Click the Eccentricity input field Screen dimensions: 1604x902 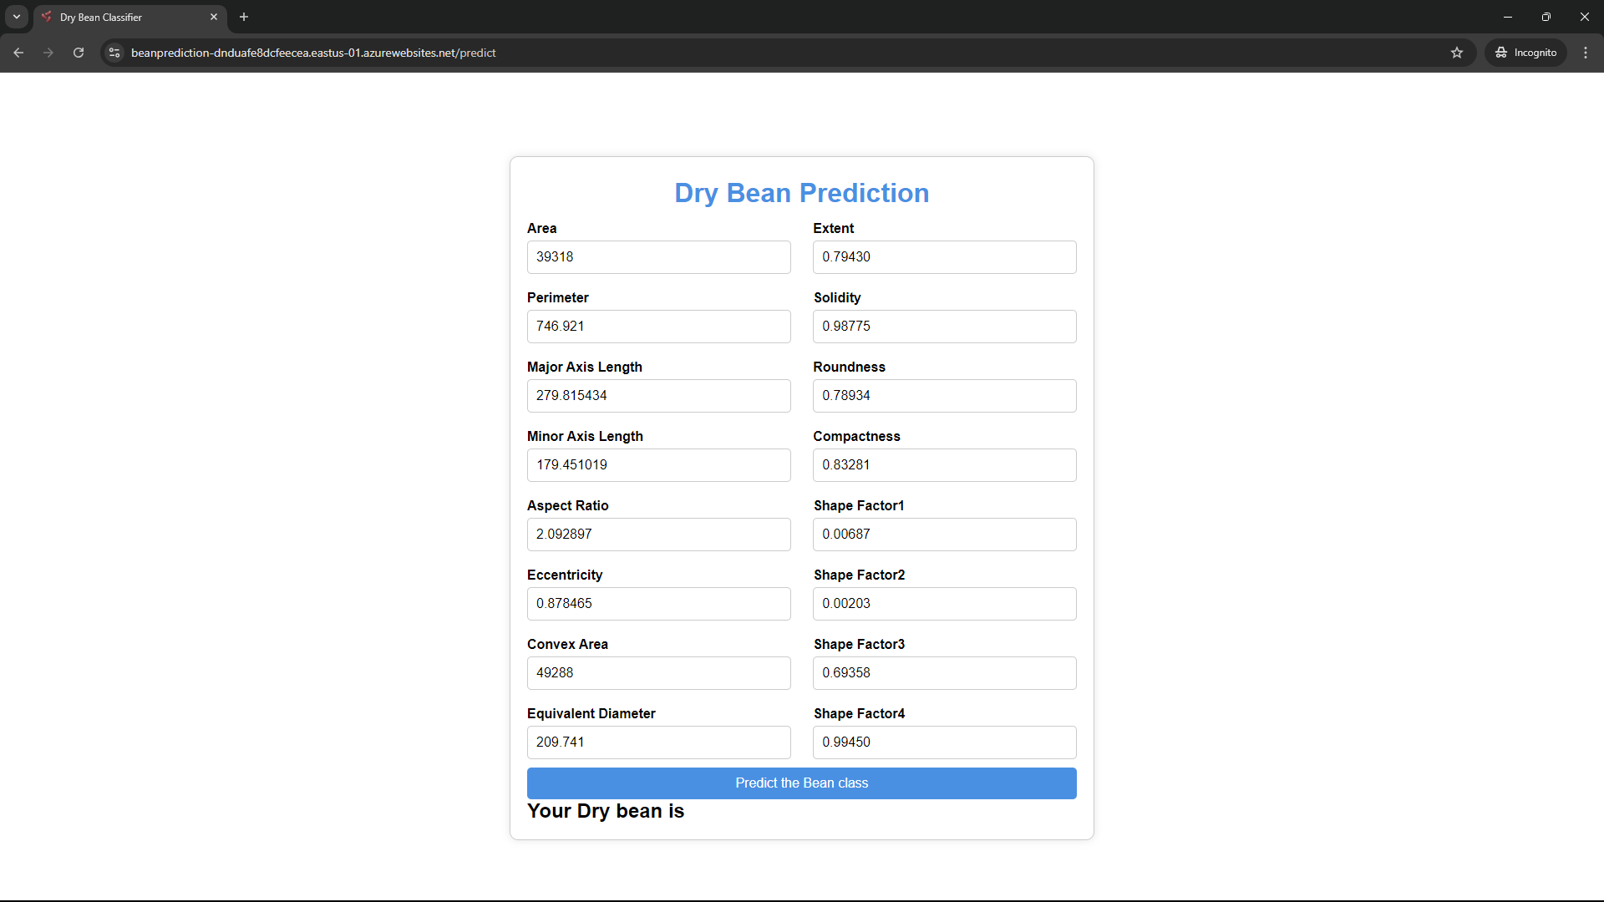[659, 604]
